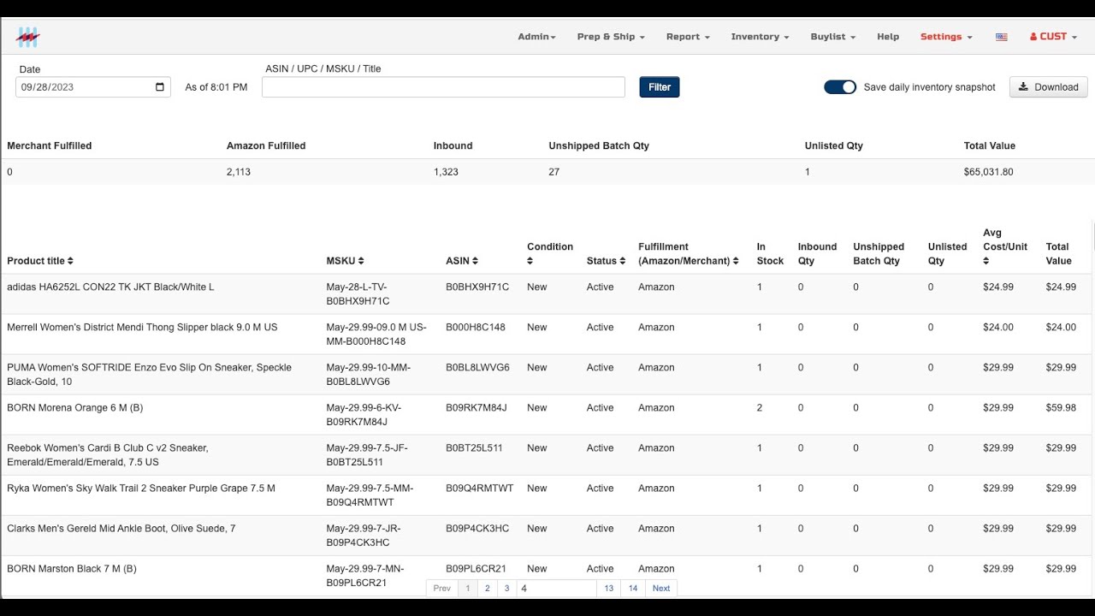
Task: Select the adidas HA6252L CON22 product title
Action: tap(110, 287)
